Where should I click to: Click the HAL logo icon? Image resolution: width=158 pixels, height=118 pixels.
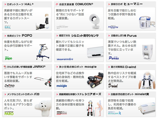pyautogui.click(x=8, y=27)
